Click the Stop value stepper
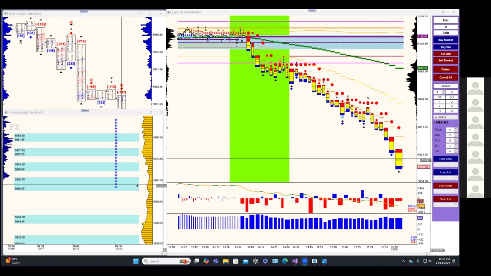Screen dimensions: 491x276 456,135
